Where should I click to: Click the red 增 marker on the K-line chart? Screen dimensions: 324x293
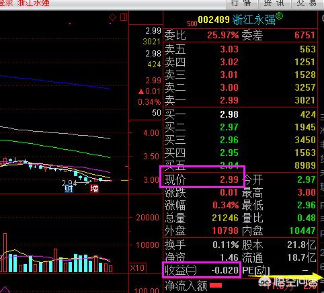tap(94, 188)
